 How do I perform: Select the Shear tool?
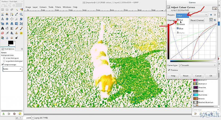click(7, 24)
